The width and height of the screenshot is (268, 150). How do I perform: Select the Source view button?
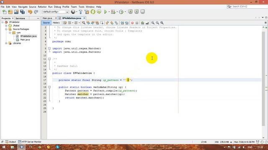point(46,23)
